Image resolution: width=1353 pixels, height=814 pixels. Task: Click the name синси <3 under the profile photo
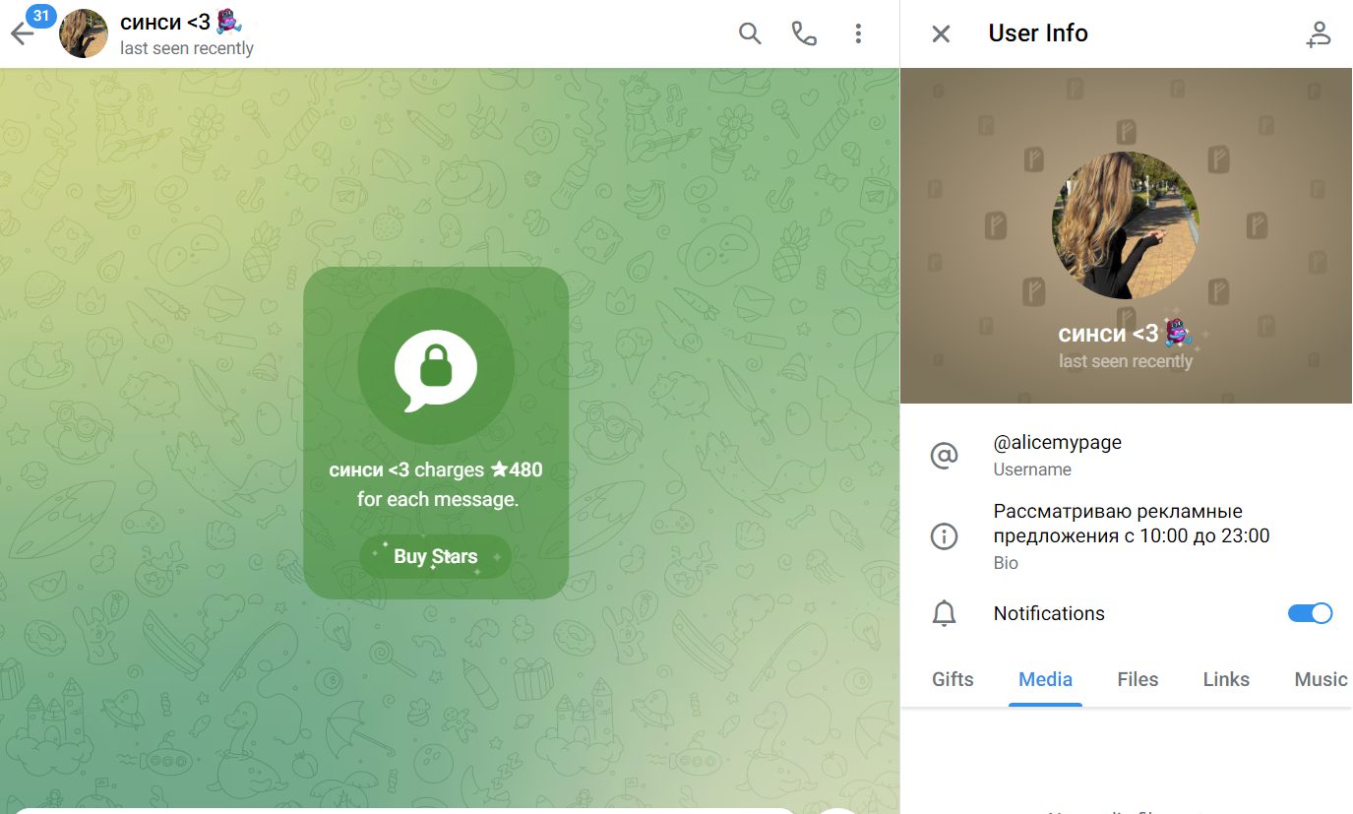(x=1108, y=334)
